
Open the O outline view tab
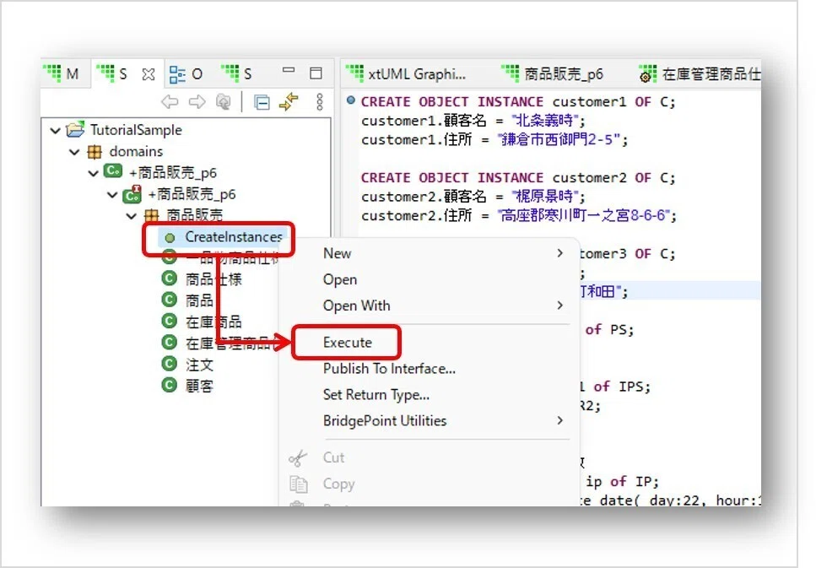pyautogui.click(x=186, y=74)
